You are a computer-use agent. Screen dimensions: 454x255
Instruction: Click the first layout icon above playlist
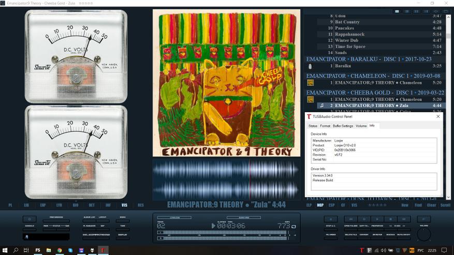[397, 11]
